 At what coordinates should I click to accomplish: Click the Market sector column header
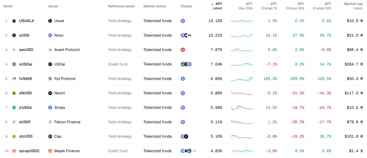pos(155,6)
